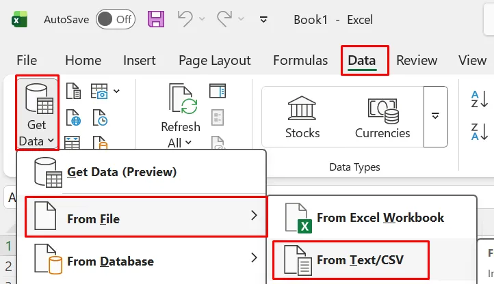The image size is (494, 284).
Task: Expand the Data Types gallery
Action: (x=435, y=116)
